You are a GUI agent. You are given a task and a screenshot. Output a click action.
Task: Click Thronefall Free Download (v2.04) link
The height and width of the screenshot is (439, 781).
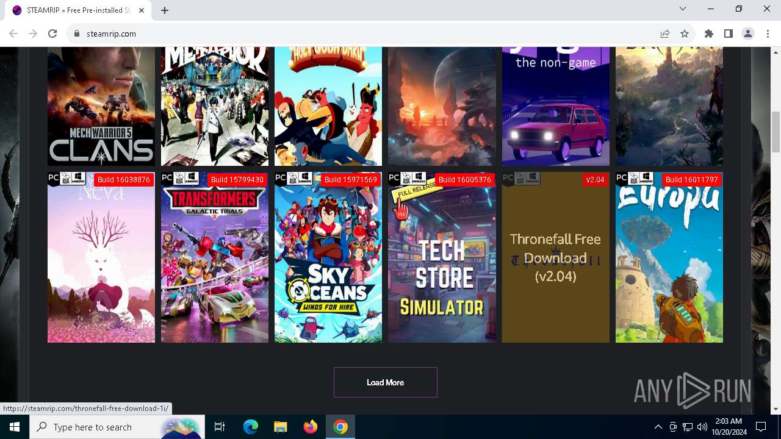click(555, 257)
